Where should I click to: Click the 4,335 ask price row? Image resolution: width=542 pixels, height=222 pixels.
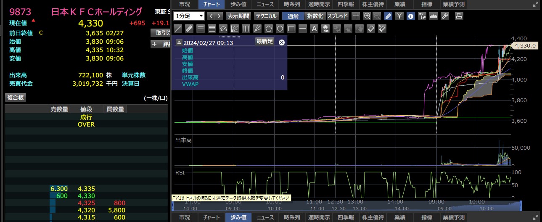(86, 189)
